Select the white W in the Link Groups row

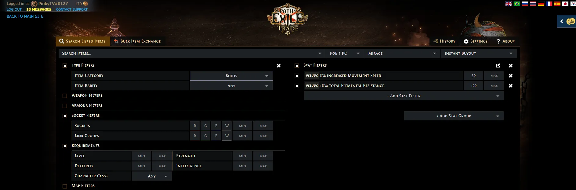(x=227, y=136)
